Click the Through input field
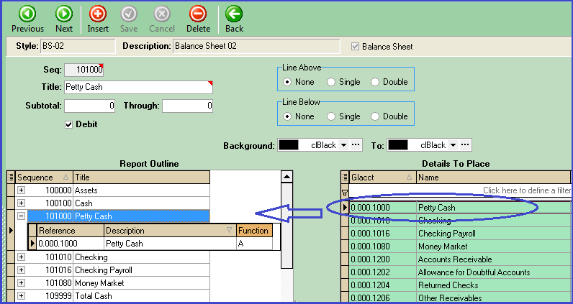 pos(187,106)
